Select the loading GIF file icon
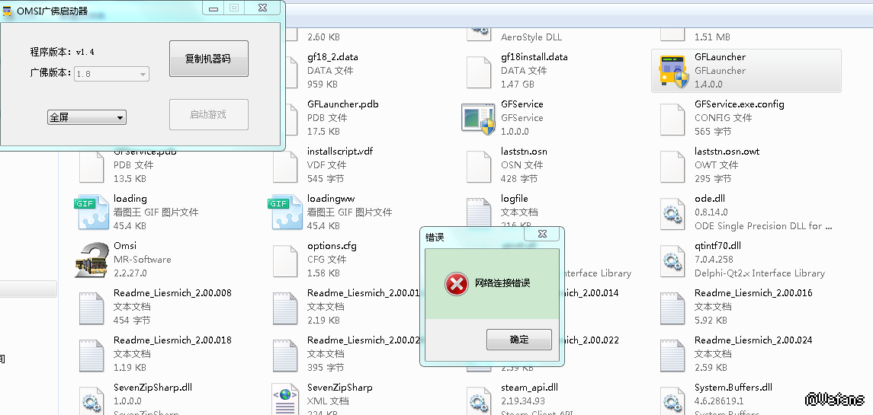This screenshot has height=415, width=873. tap(91, 213)
